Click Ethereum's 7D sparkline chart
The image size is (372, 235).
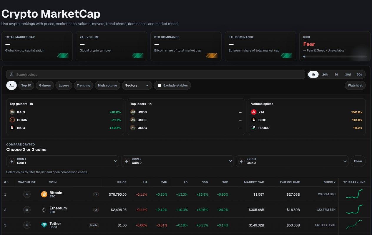(x=355, y=209)
